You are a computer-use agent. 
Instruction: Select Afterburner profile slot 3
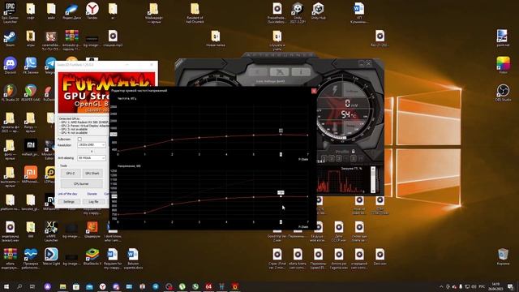[339, 159]
